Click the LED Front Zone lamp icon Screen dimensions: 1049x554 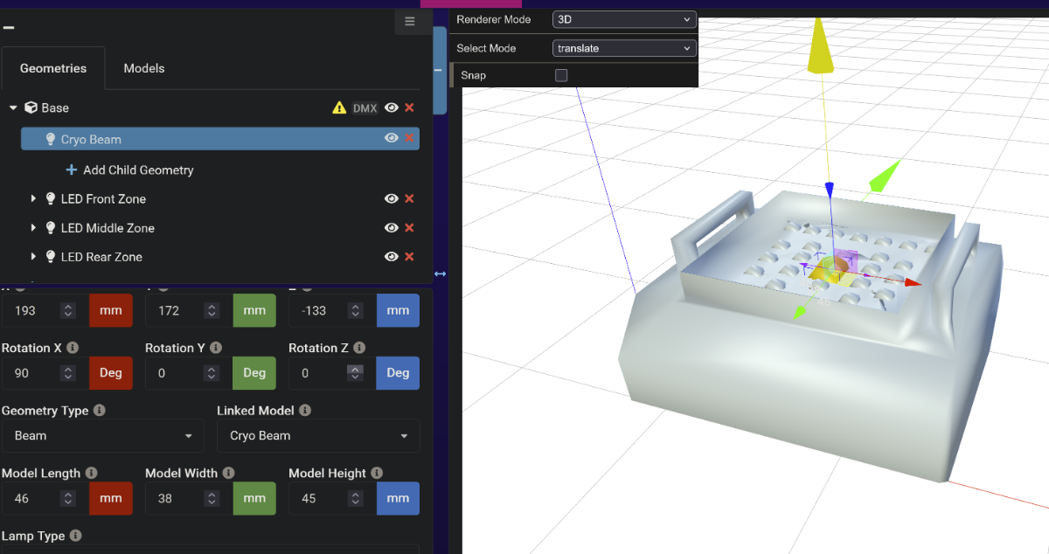pos(51,198)
